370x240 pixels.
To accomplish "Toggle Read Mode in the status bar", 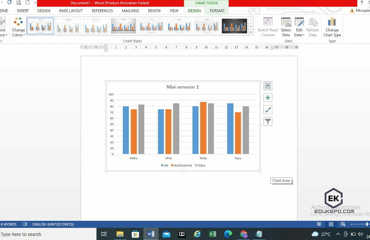I will (x=319, y=224).
